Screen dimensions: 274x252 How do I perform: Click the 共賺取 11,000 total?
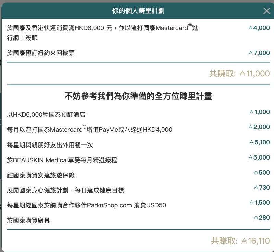239,73
